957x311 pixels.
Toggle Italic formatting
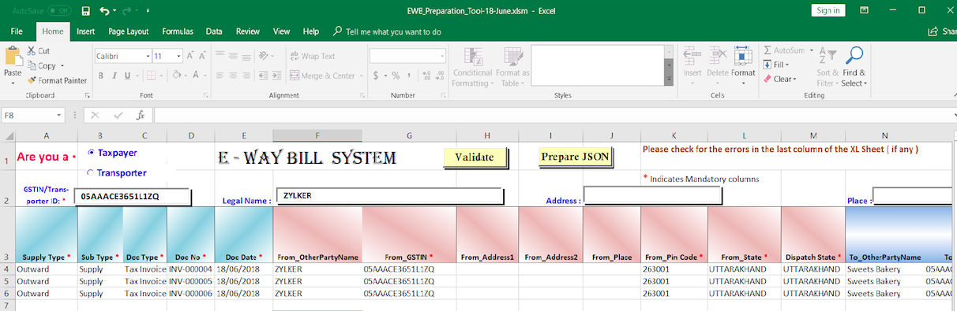pos(114,76)
